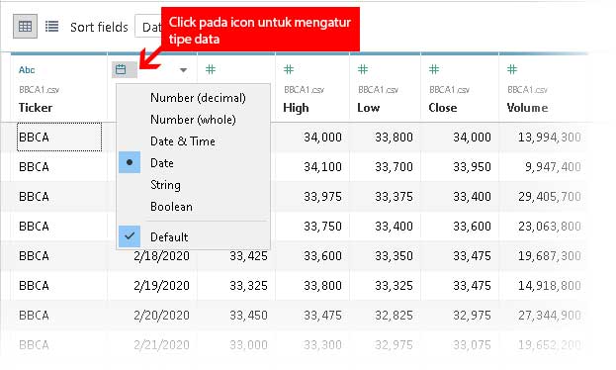Select the Ticker column header
Viewport: 616px width, 370px height.
pyautogui.click(x=36, y=108)
